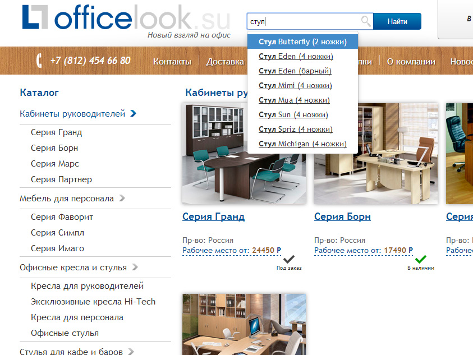Click the gray checkmark 'Под заказ' icon
Image resolution: width=473 pixels, height=355 pixels.
289,259
